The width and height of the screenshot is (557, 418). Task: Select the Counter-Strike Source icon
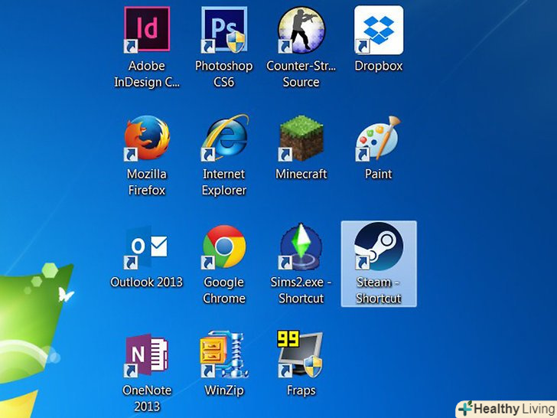pyautogui.click(x=301, y=30)
